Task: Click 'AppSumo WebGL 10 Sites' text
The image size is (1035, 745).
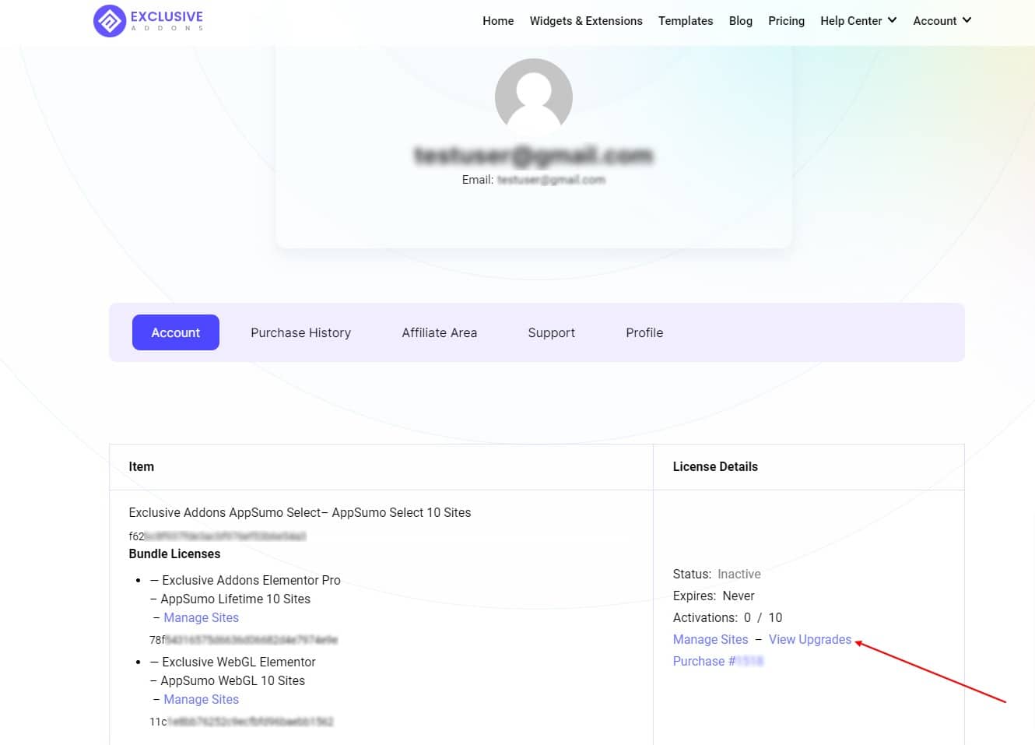Action: coord(233,680)
